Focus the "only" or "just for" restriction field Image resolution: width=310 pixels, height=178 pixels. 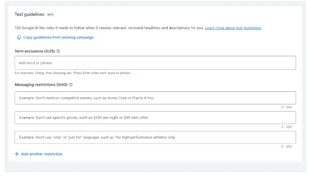point(155,137)
